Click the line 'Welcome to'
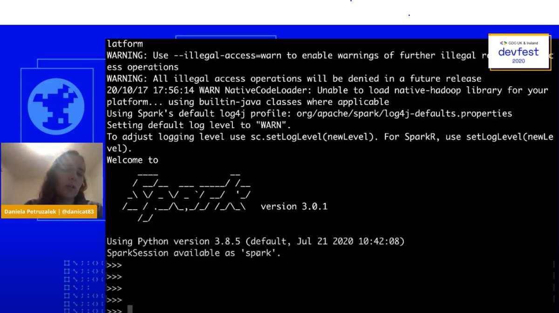 click(x=132, y=160)
